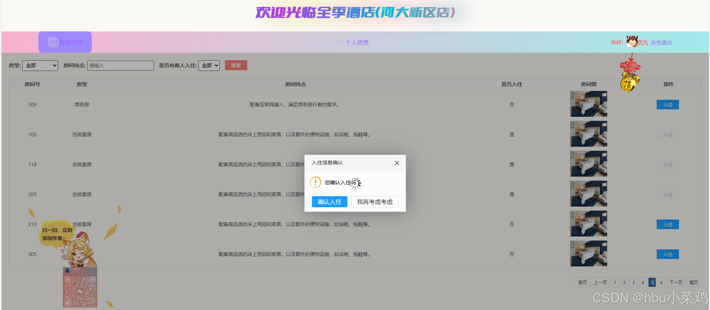This screenshot has width=710, height=310.
Task: Open room 205 photo thumbnail
Action: point(589,194)
